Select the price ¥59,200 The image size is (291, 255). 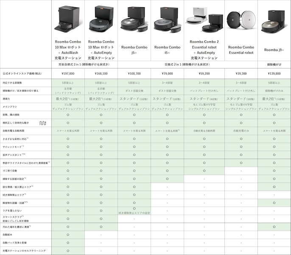(204, 74)
